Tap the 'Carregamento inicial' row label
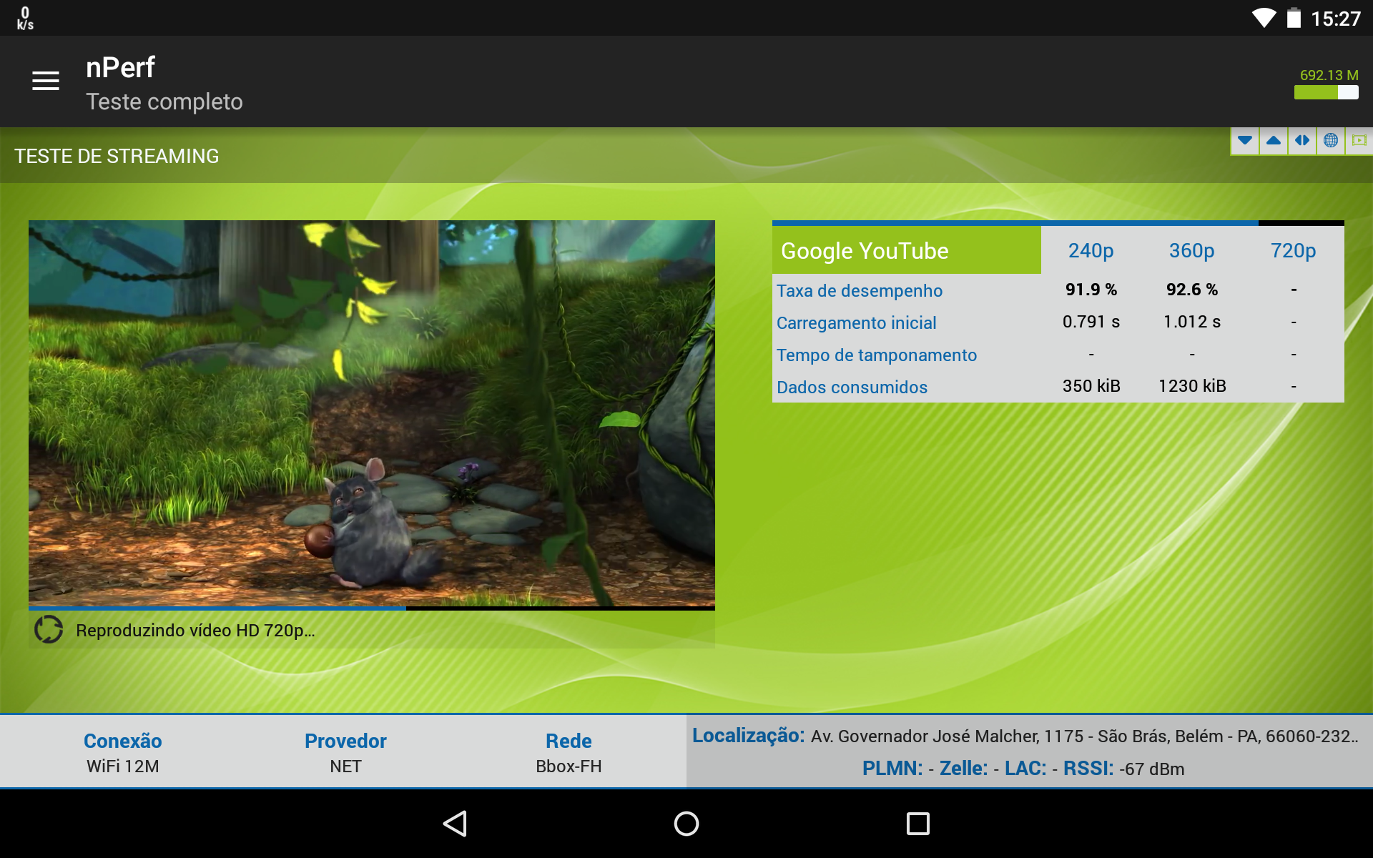This screenshot has width=1373, height=858. [856, 323]
